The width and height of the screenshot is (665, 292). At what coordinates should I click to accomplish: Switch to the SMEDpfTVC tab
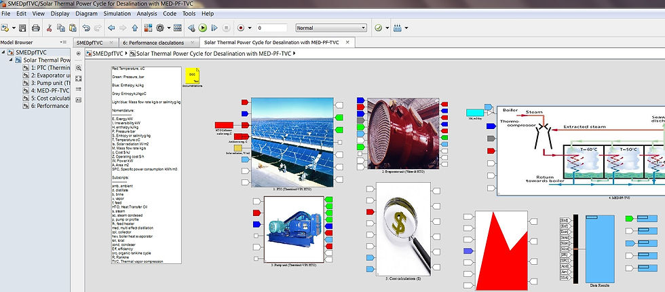(x=90, y=42)
